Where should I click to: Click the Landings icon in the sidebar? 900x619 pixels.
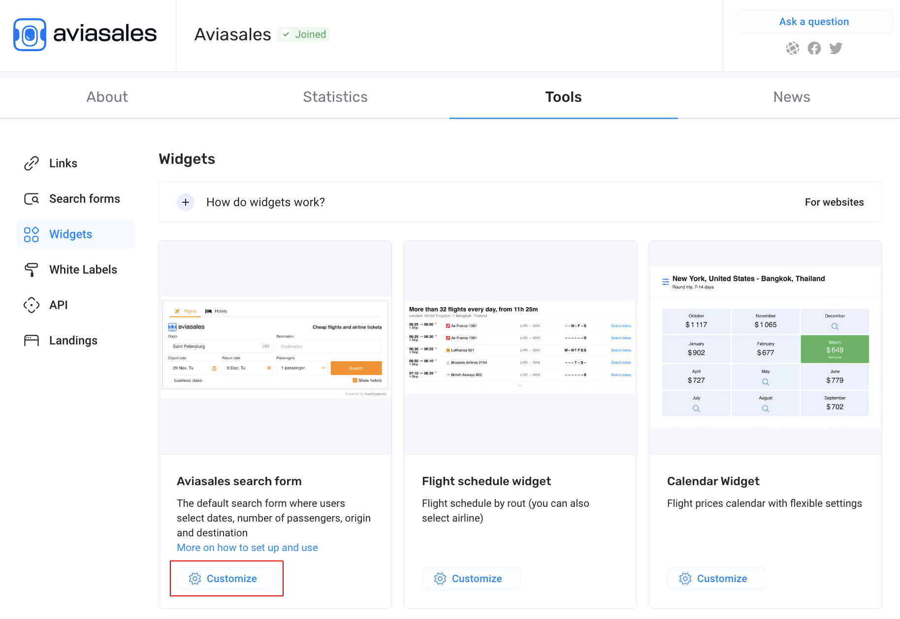point(32,340)
